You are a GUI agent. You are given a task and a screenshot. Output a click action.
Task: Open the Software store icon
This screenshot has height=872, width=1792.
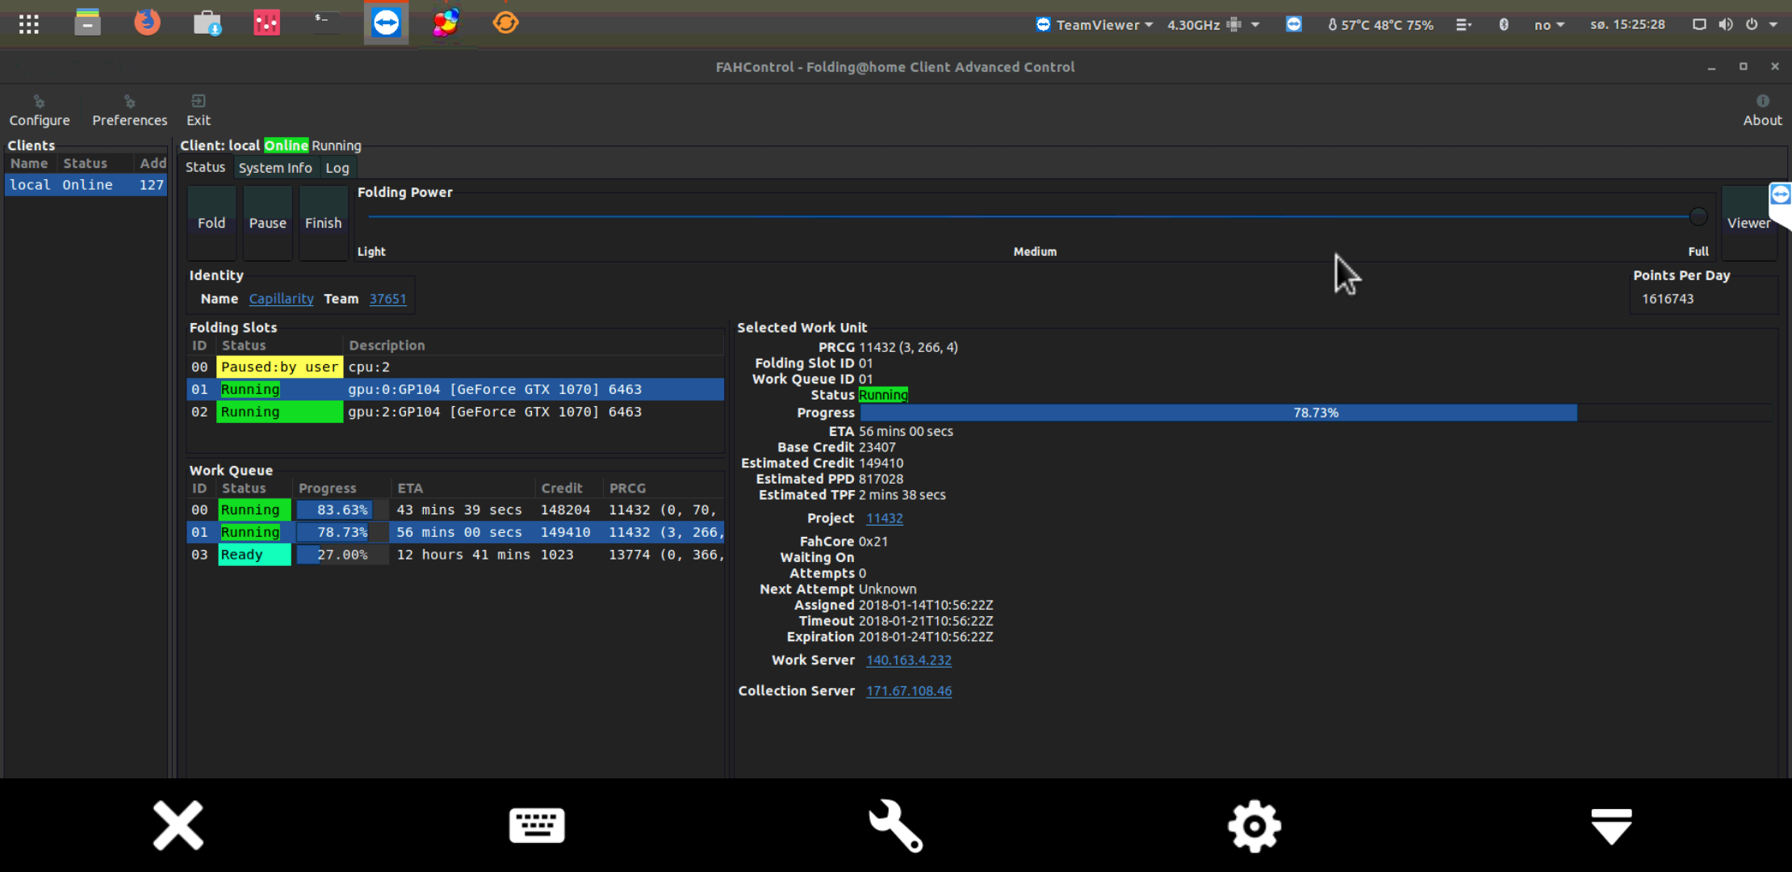(x=207, y=23)
